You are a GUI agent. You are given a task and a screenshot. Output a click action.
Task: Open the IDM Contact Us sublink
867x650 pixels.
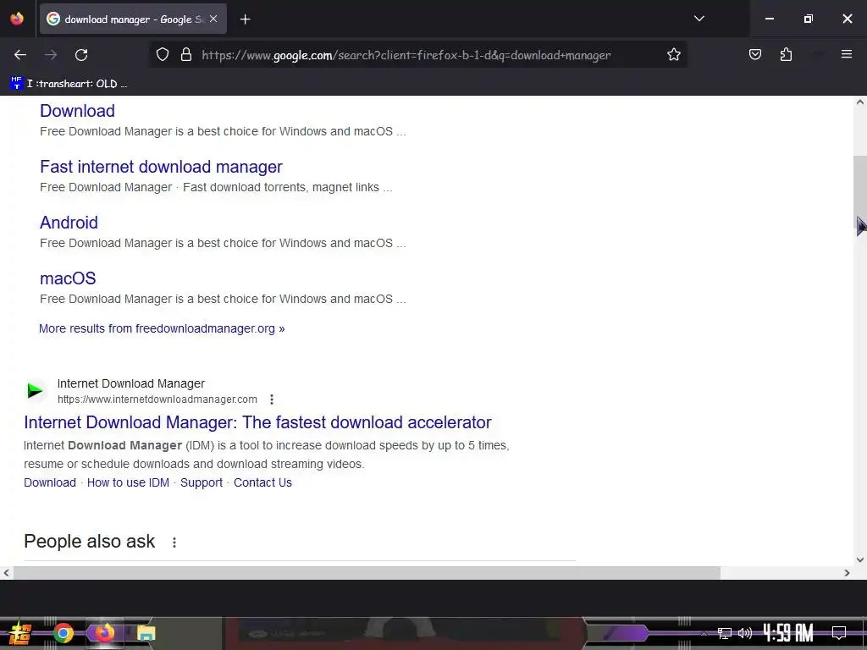[x=262, y=482]
